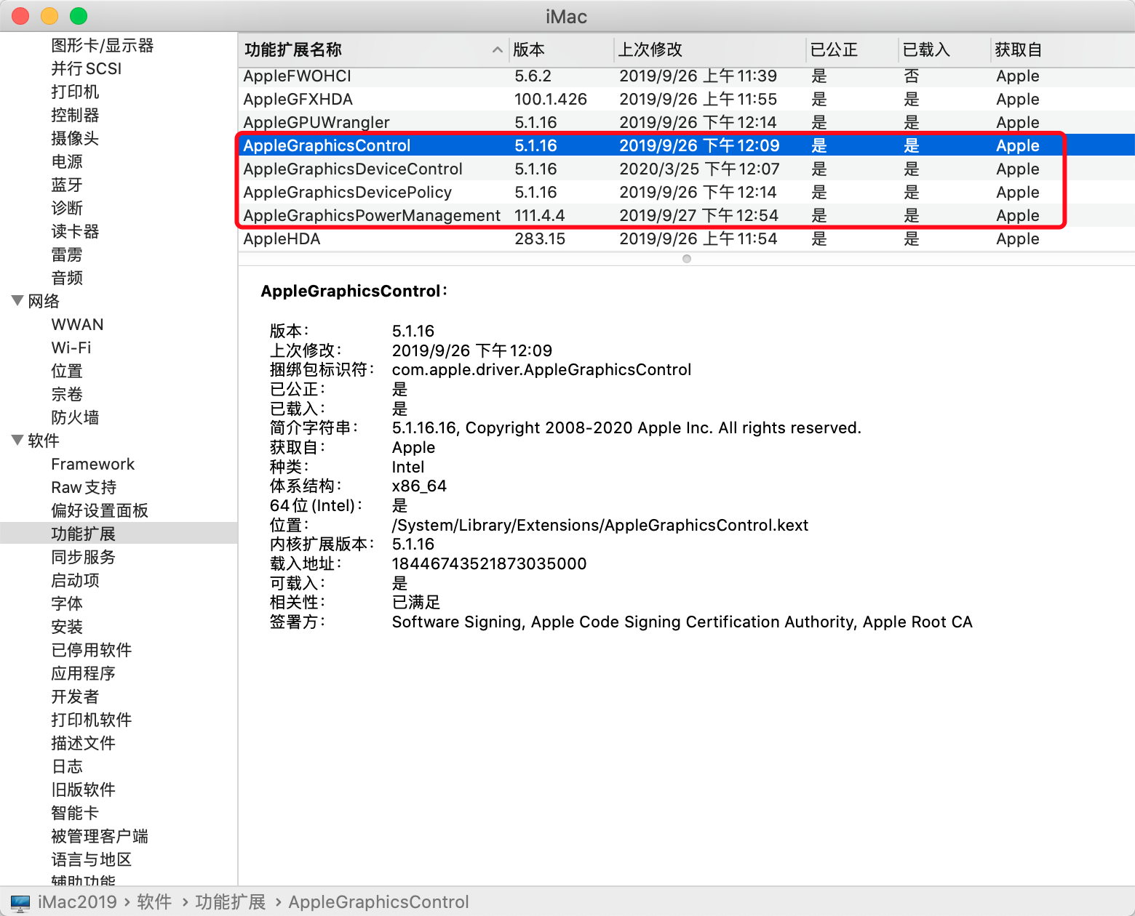This screenshot has height=916, width=1135.
Task: Sort list by 版本 column header
Action: (x=561, y=49)
